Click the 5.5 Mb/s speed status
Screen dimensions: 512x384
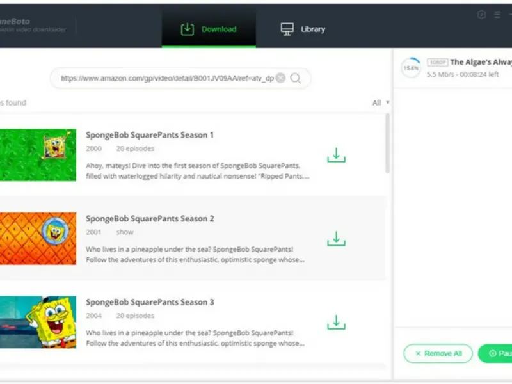[462, 74]
